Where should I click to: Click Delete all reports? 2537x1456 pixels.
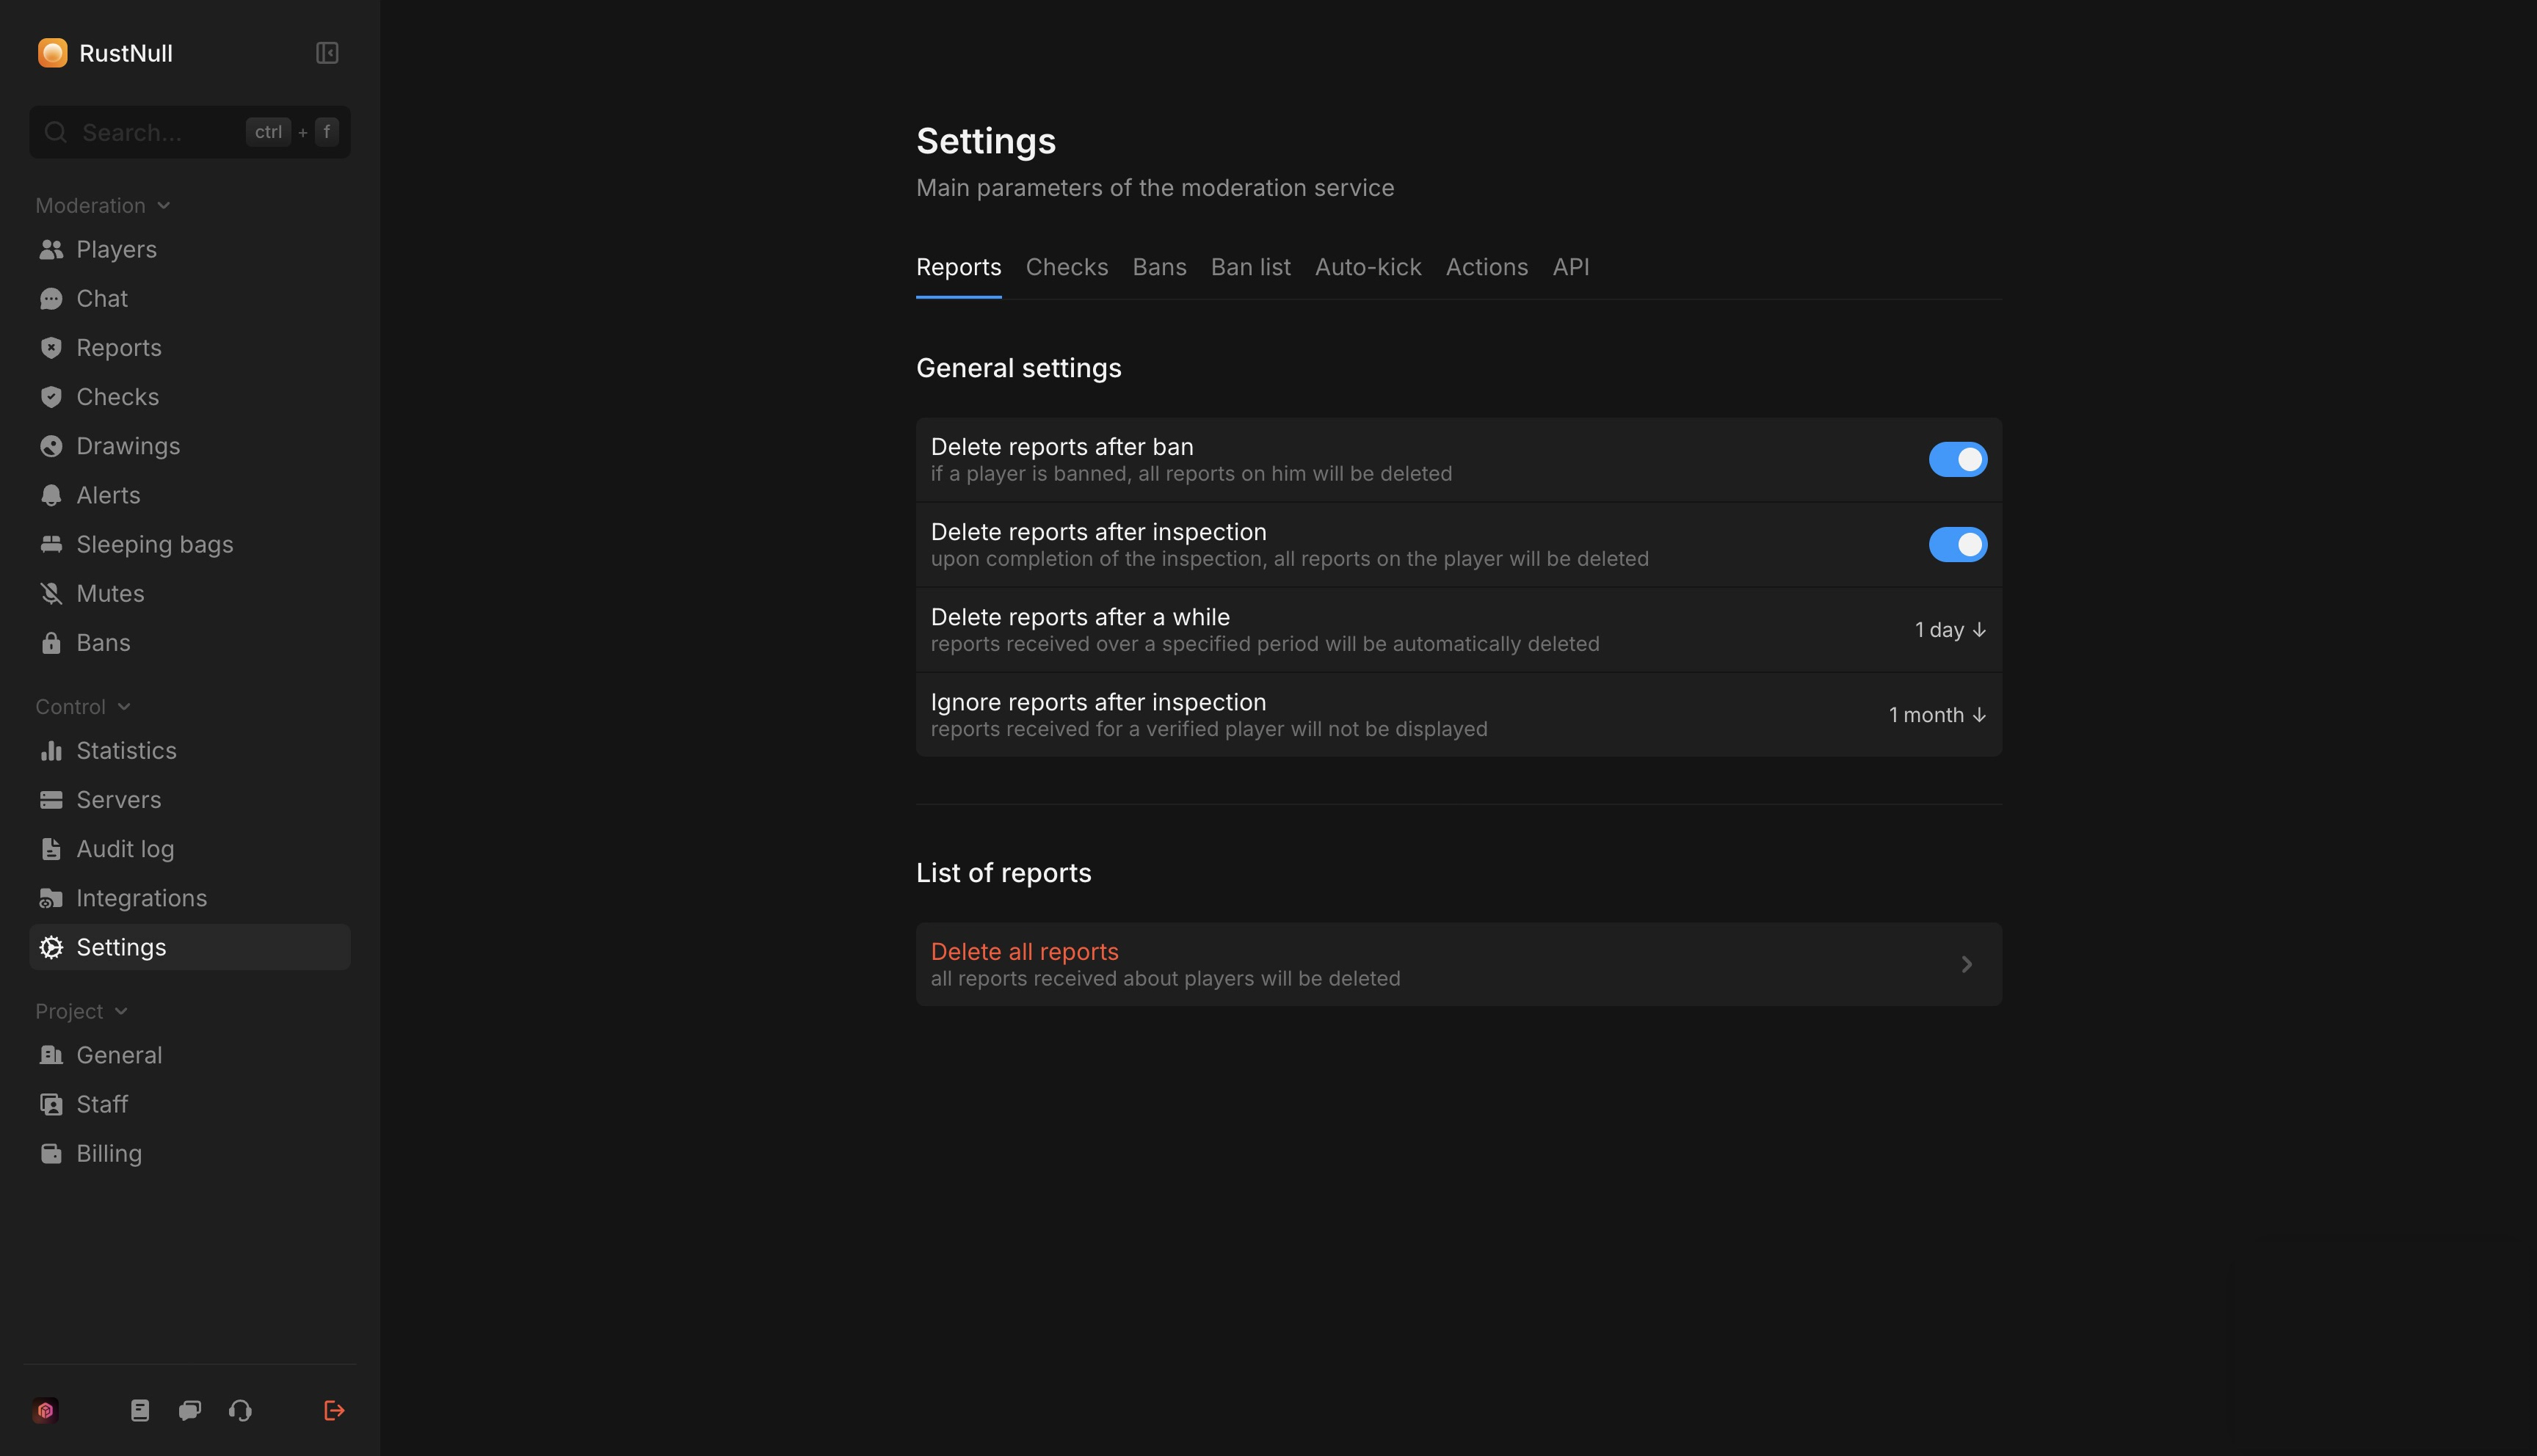pos(1024,952)
